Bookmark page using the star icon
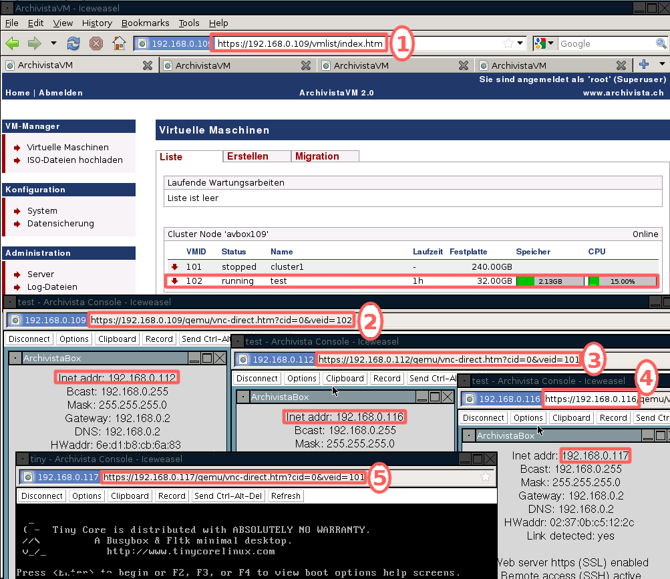670x579 pixels. pyautogui.click(x=508, y=43)
